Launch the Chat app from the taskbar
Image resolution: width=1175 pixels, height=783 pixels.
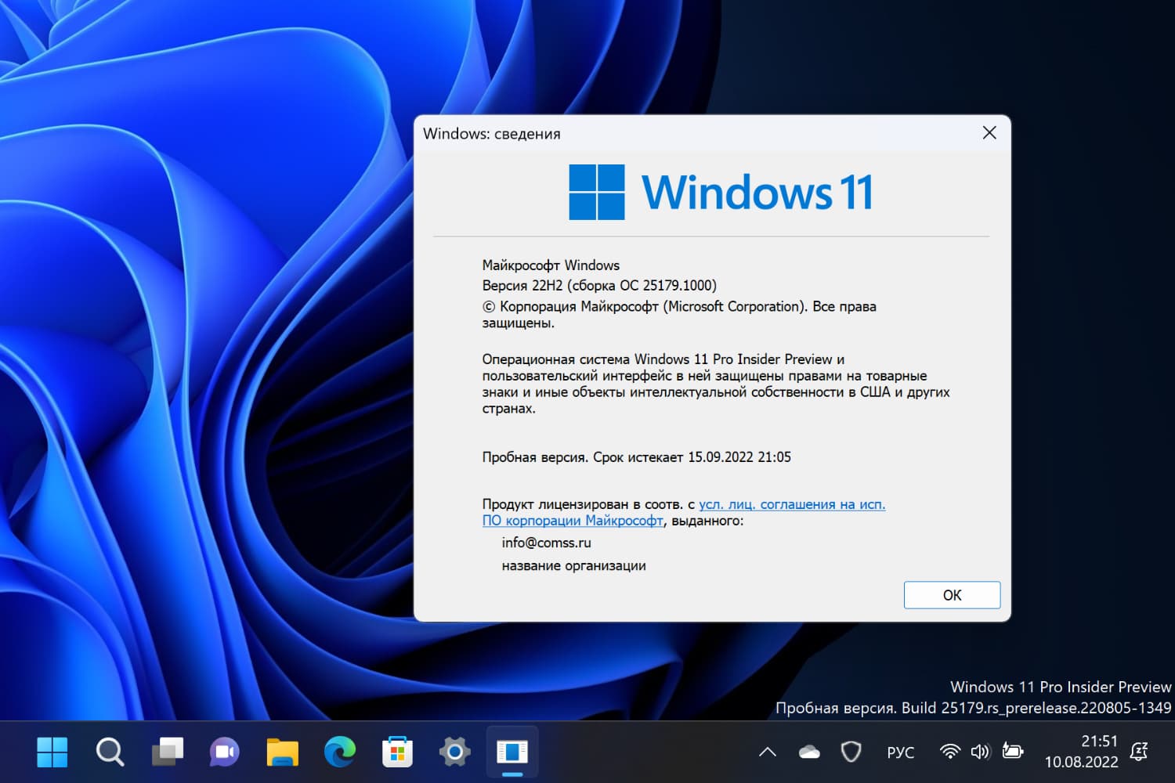pos(225,752)
